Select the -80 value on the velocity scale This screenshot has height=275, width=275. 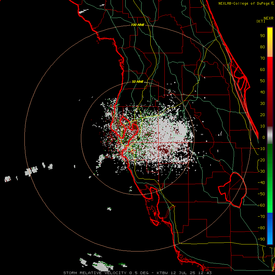(261, 228)
